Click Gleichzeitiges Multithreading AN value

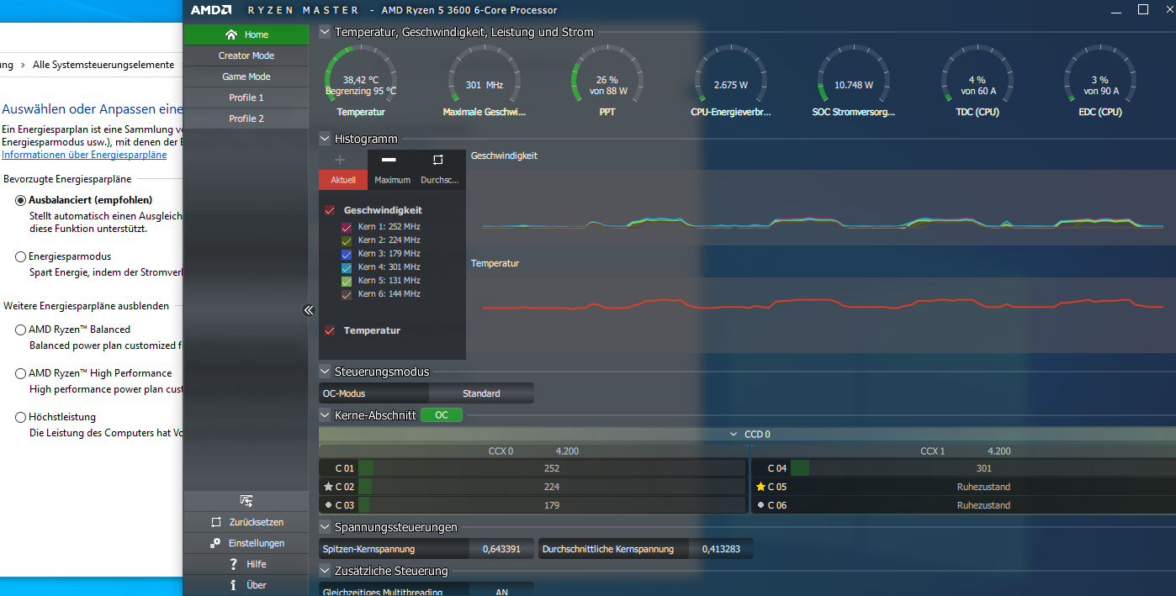click(x=501, y=591)
